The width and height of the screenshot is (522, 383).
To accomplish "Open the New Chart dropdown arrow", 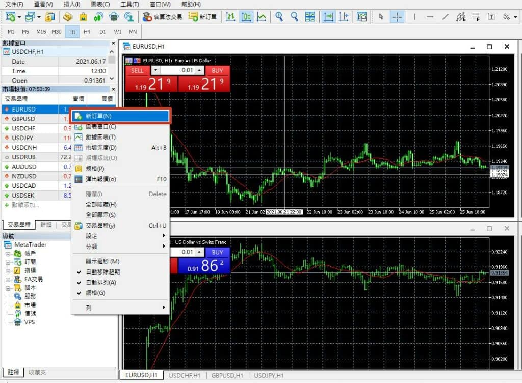I will pos(19,17).
